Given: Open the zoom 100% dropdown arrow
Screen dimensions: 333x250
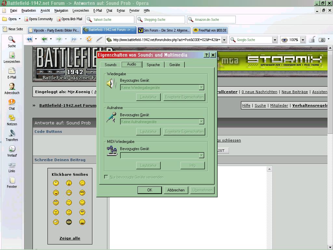Looking at the screenshot, I should [303, 40].
